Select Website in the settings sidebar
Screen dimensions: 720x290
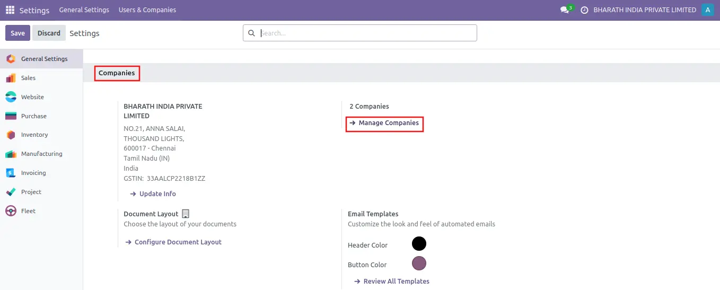(x=41, y=97)
